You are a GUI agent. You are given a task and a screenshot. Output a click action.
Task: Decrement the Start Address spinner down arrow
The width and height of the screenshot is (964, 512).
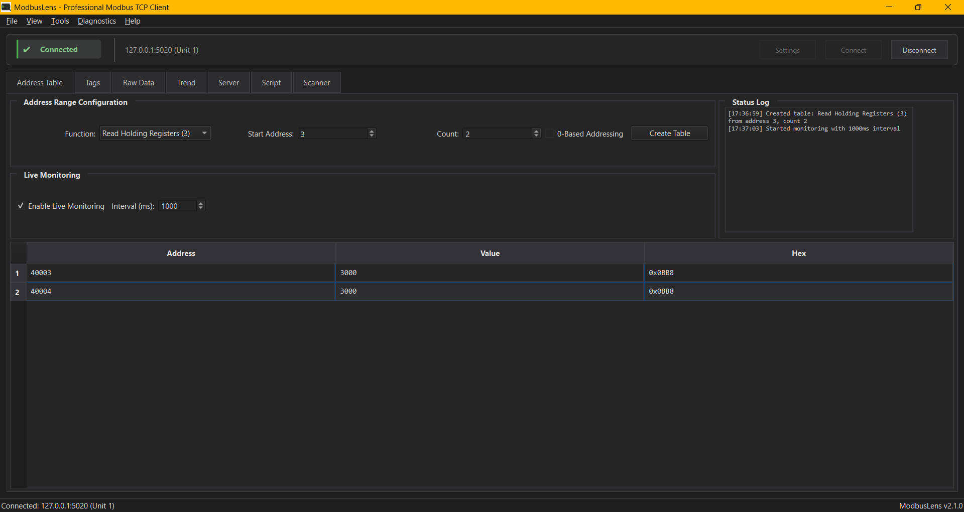pyautogui.click(x=372, y=136)
